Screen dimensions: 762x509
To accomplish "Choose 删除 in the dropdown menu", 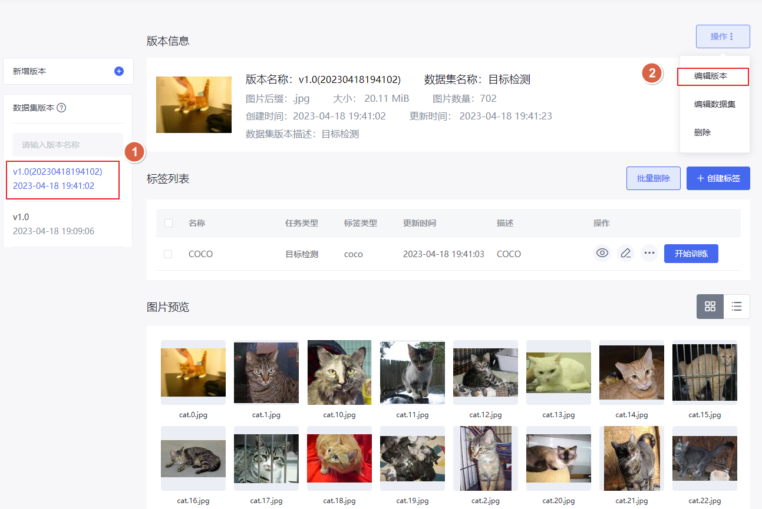I will coord(702,132).
